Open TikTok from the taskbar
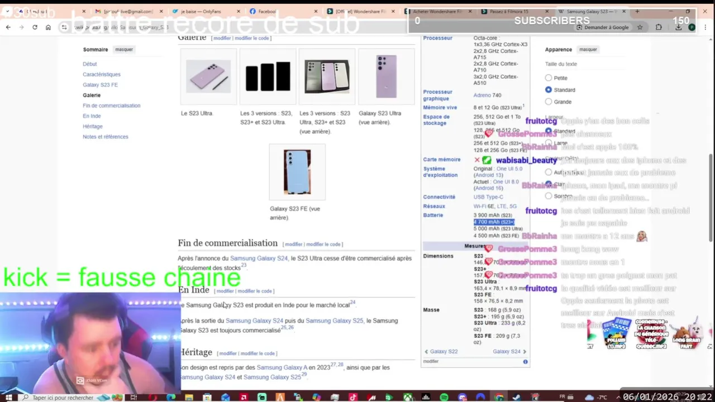715x402 pixels. click(x=353, y=398)
